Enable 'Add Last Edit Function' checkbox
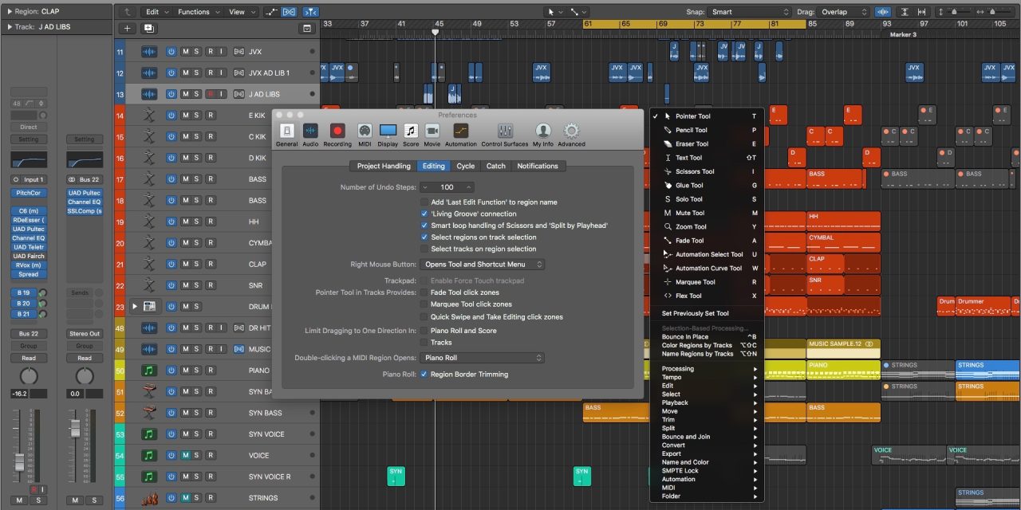Image resolution: width=1021 pixels, height=510 pixels. (425, 202)
